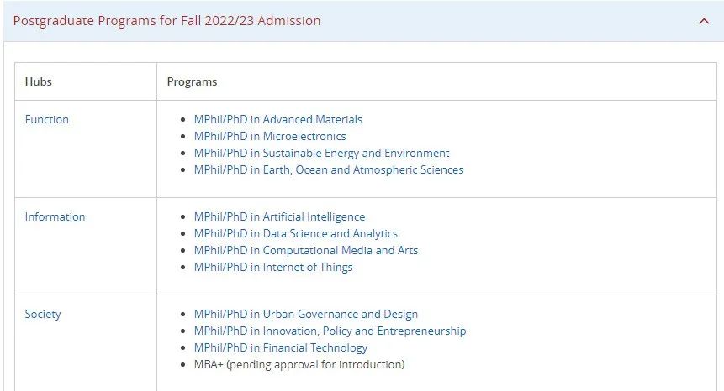Click the MBA+ pending approval entry
Screen dimensions: 724x391
(299, 364)
